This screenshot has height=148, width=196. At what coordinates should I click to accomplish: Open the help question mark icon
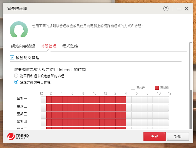(x=166, y=8)
